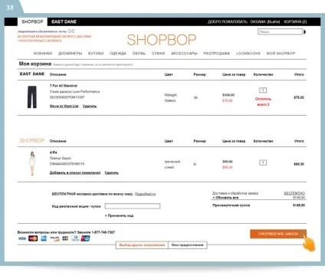
Task: Click the 7 For All Mankind brand name
Action: 64,86
